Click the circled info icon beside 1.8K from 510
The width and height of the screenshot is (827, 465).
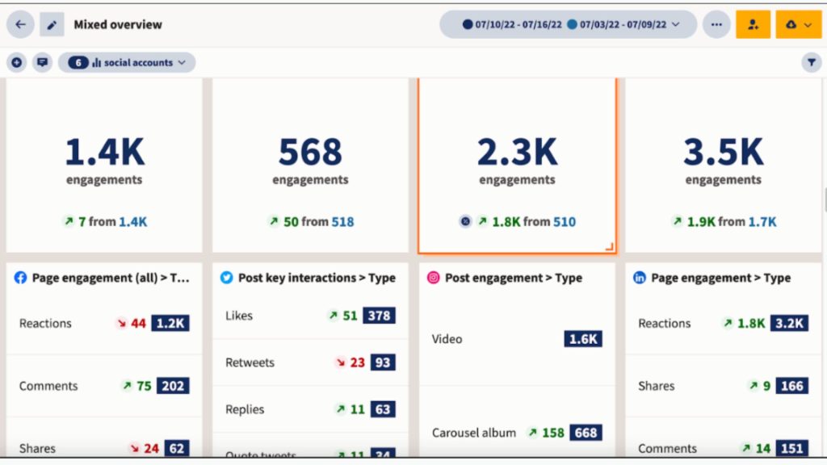pyautogui.click(x=465, y=221)
